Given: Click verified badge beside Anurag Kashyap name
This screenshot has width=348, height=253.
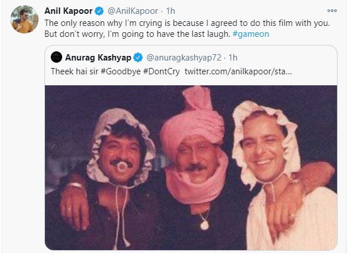Looking at the screenshot, I should pyautogui.click(x=139, y=57).
